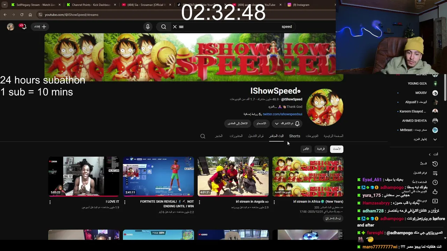The height and width of the screenshot is (251, 447).
Task: Open the channel Home tab
Action: pos(334,136)
